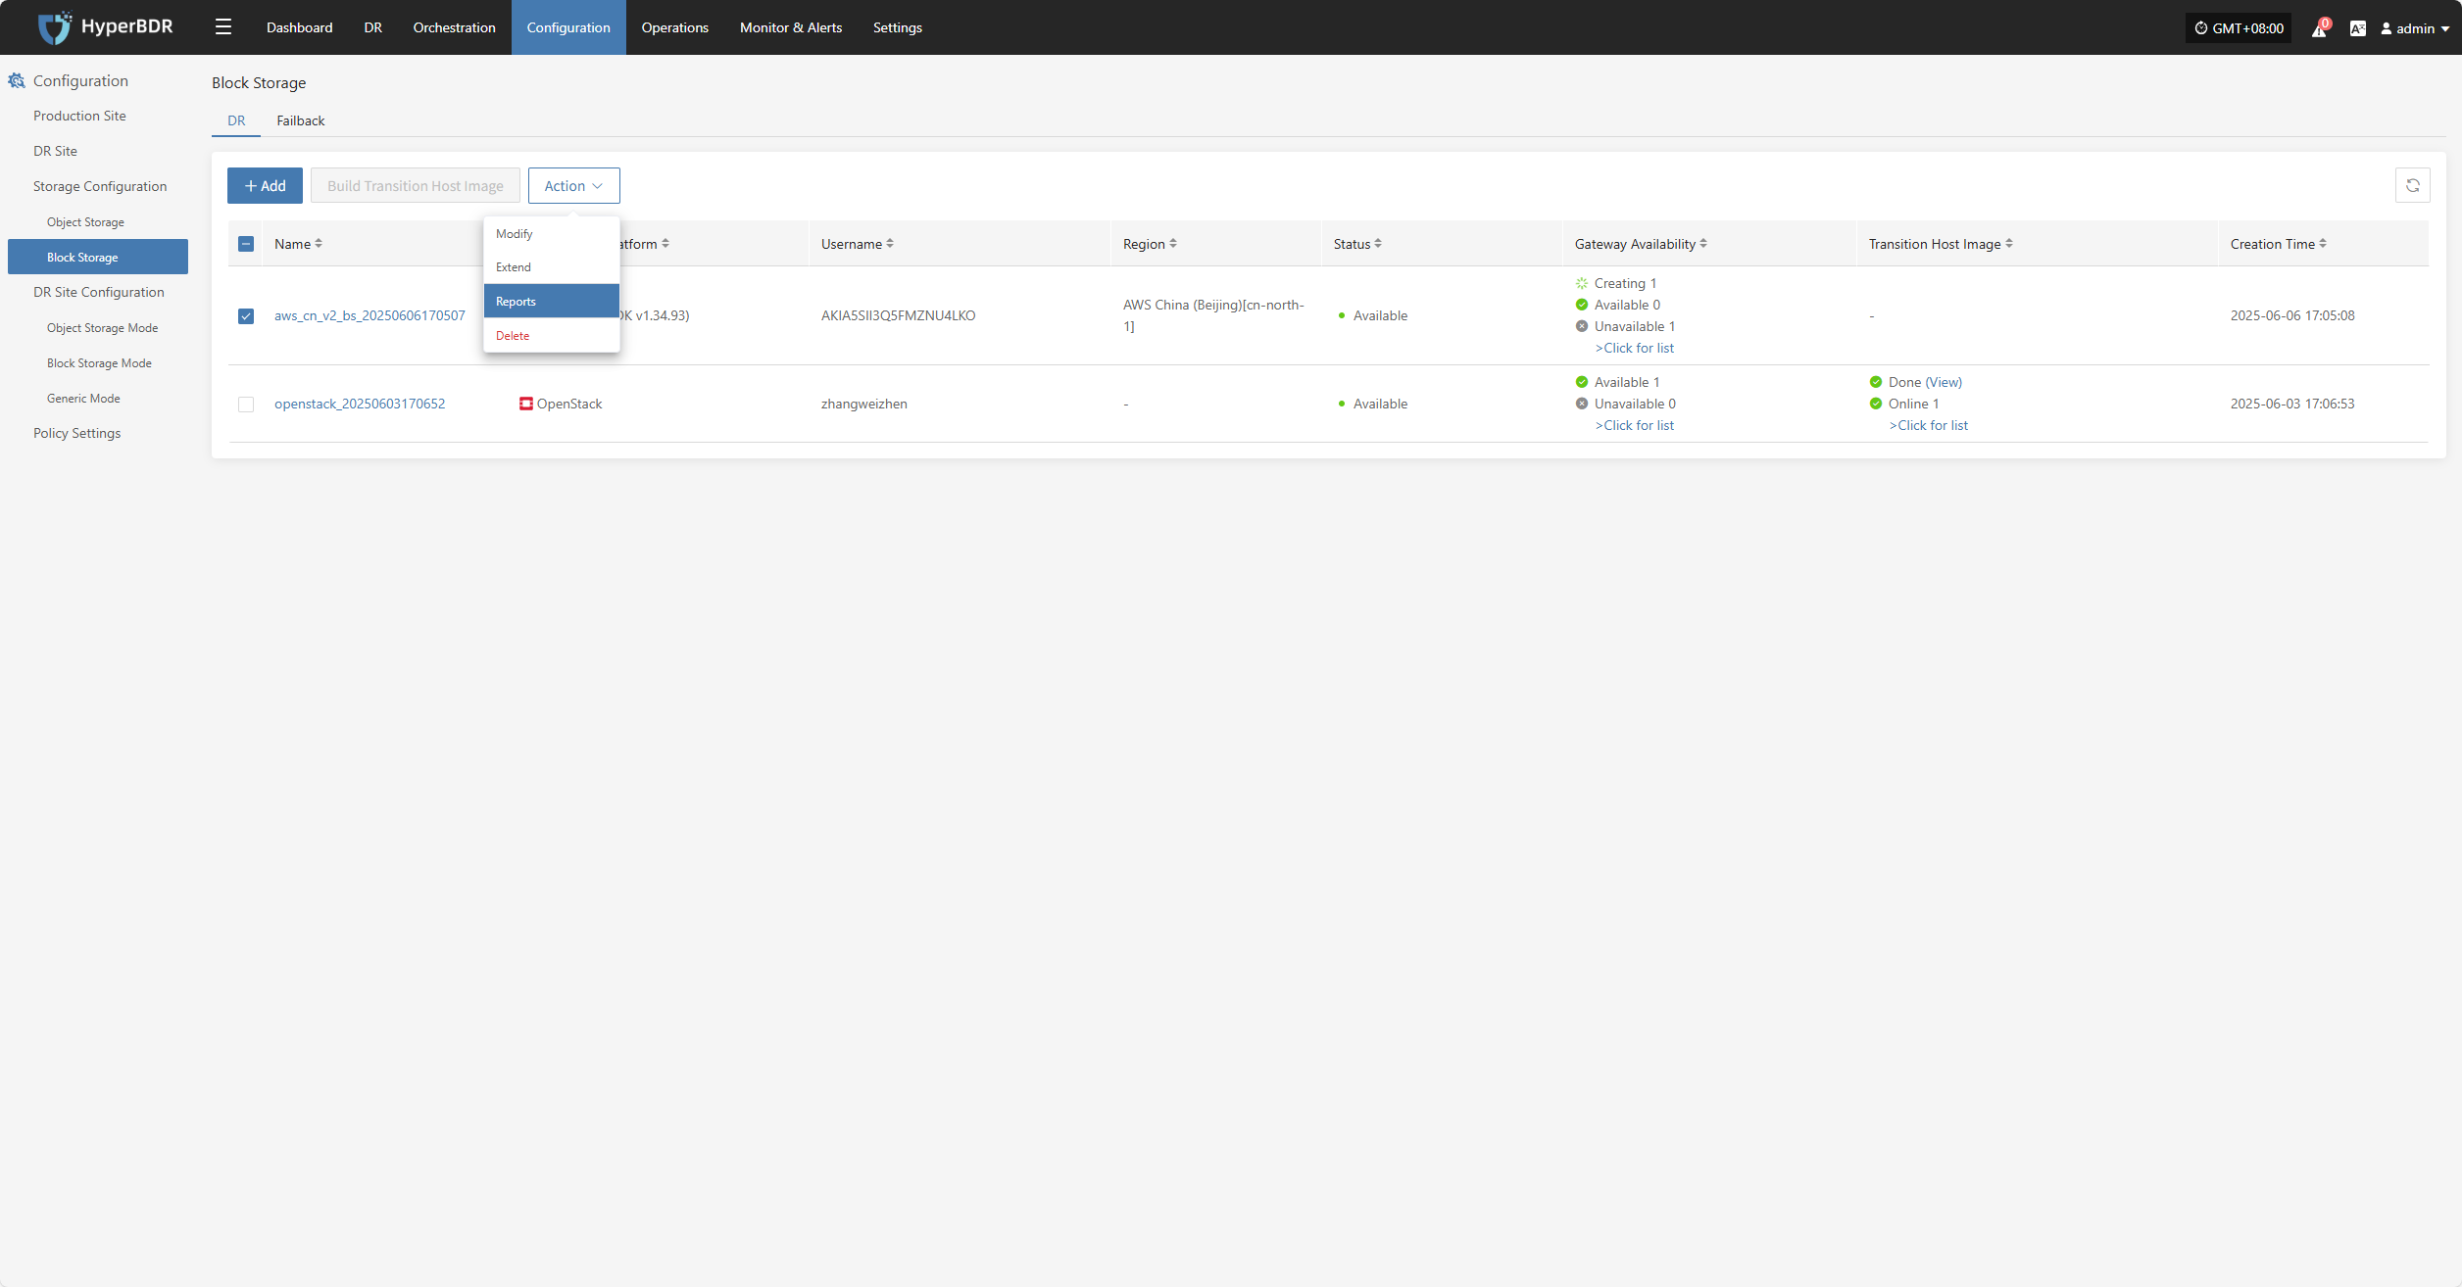The height and width of the screenshot is (1287, 2462).
Task: Open the notification alert bell icon
Action: click(2319, 28)
